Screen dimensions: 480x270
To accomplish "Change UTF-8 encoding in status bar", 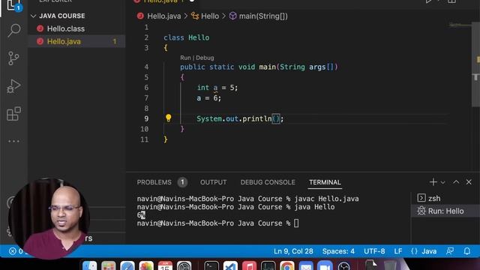I will tap(374, 251).
